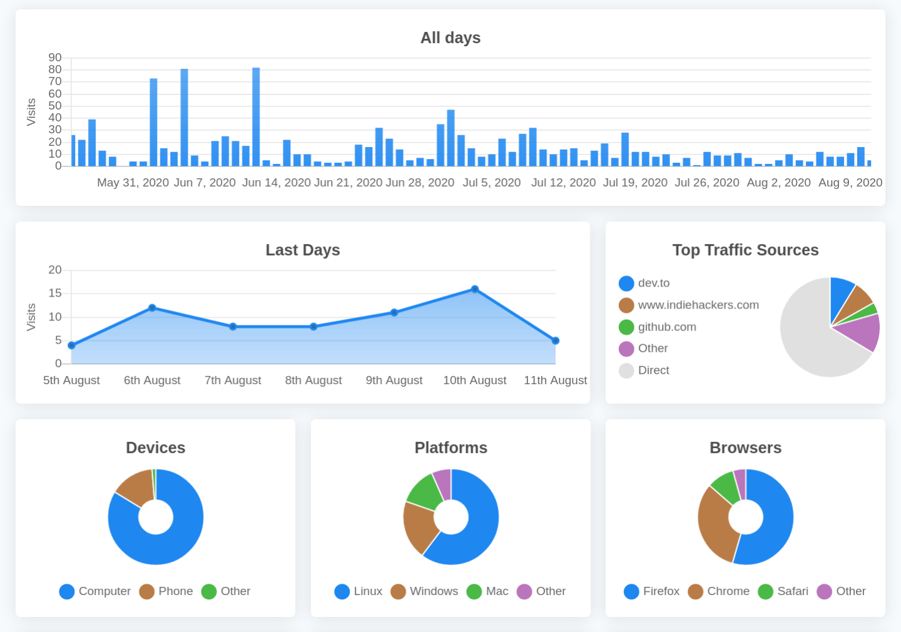Click the 'Top Traffic Sources' heading
Image resolution: width=901 pixels, height=632 pixels.
[746, 250]
